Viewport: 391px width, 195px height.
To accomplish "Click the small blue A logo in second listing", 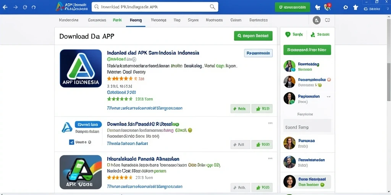I will (x=67, y=127).
